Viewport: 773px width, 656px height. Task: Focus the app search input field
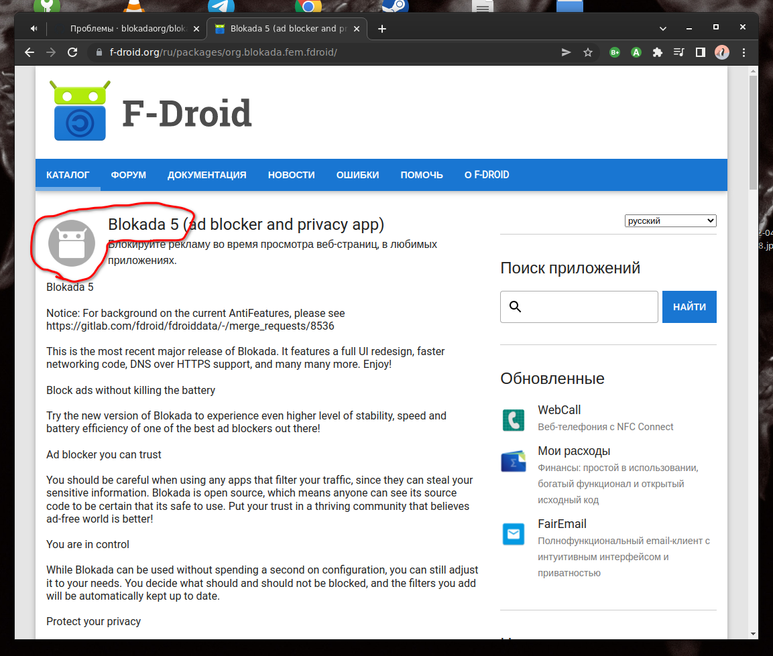click(579, 307)
